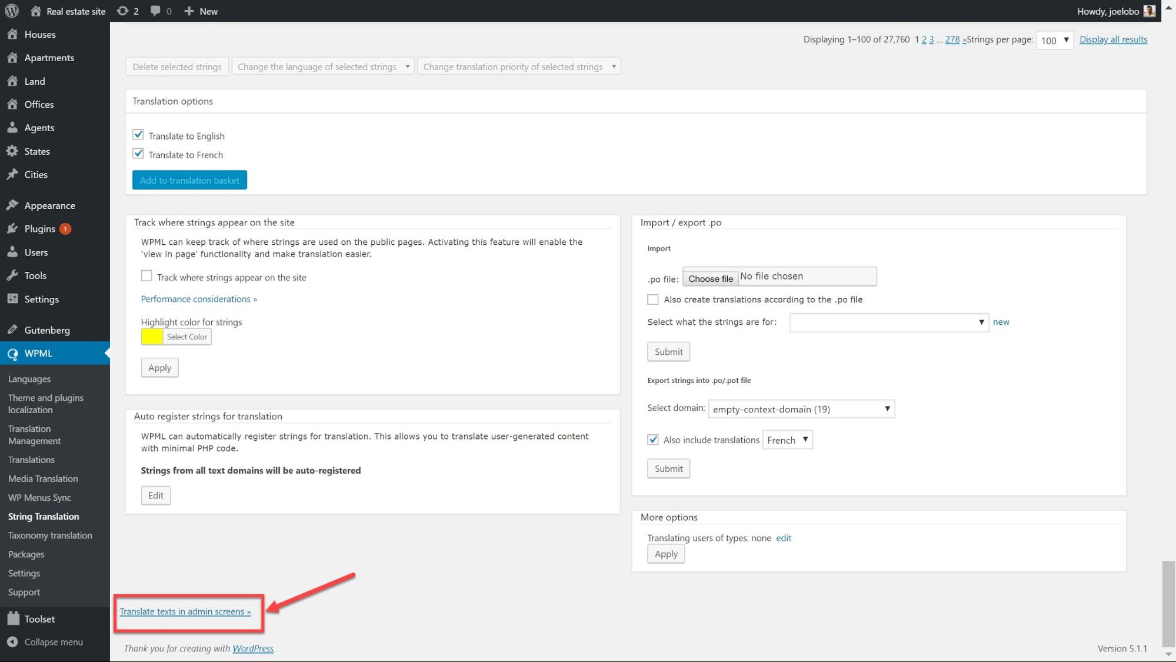Open Strings per page dropdown
This screenshot has width=1176, height=662.
click(1054, 40)
